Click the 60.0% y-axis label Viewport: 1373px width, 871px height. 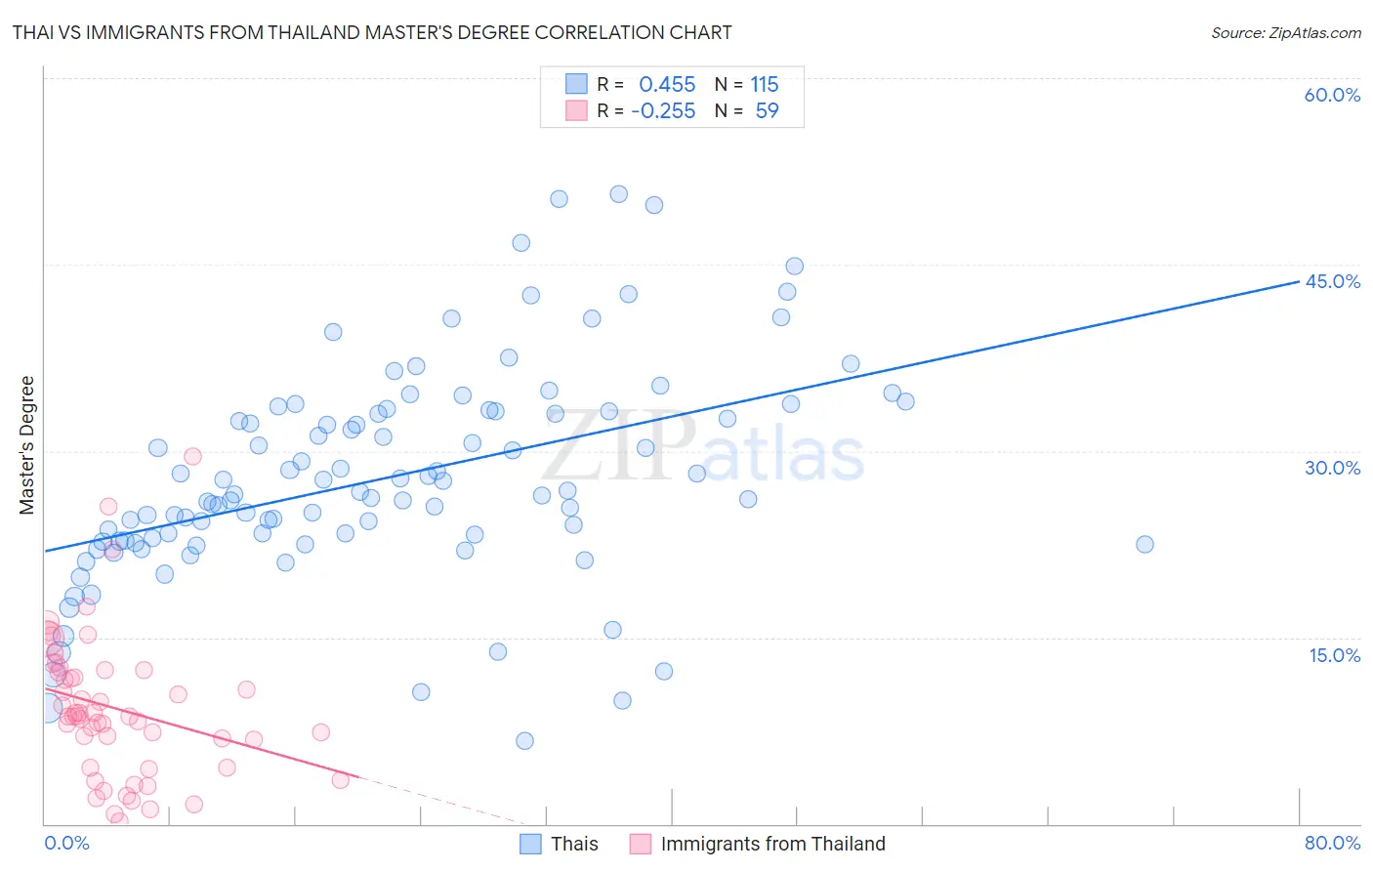click(x=1332, y=95)
